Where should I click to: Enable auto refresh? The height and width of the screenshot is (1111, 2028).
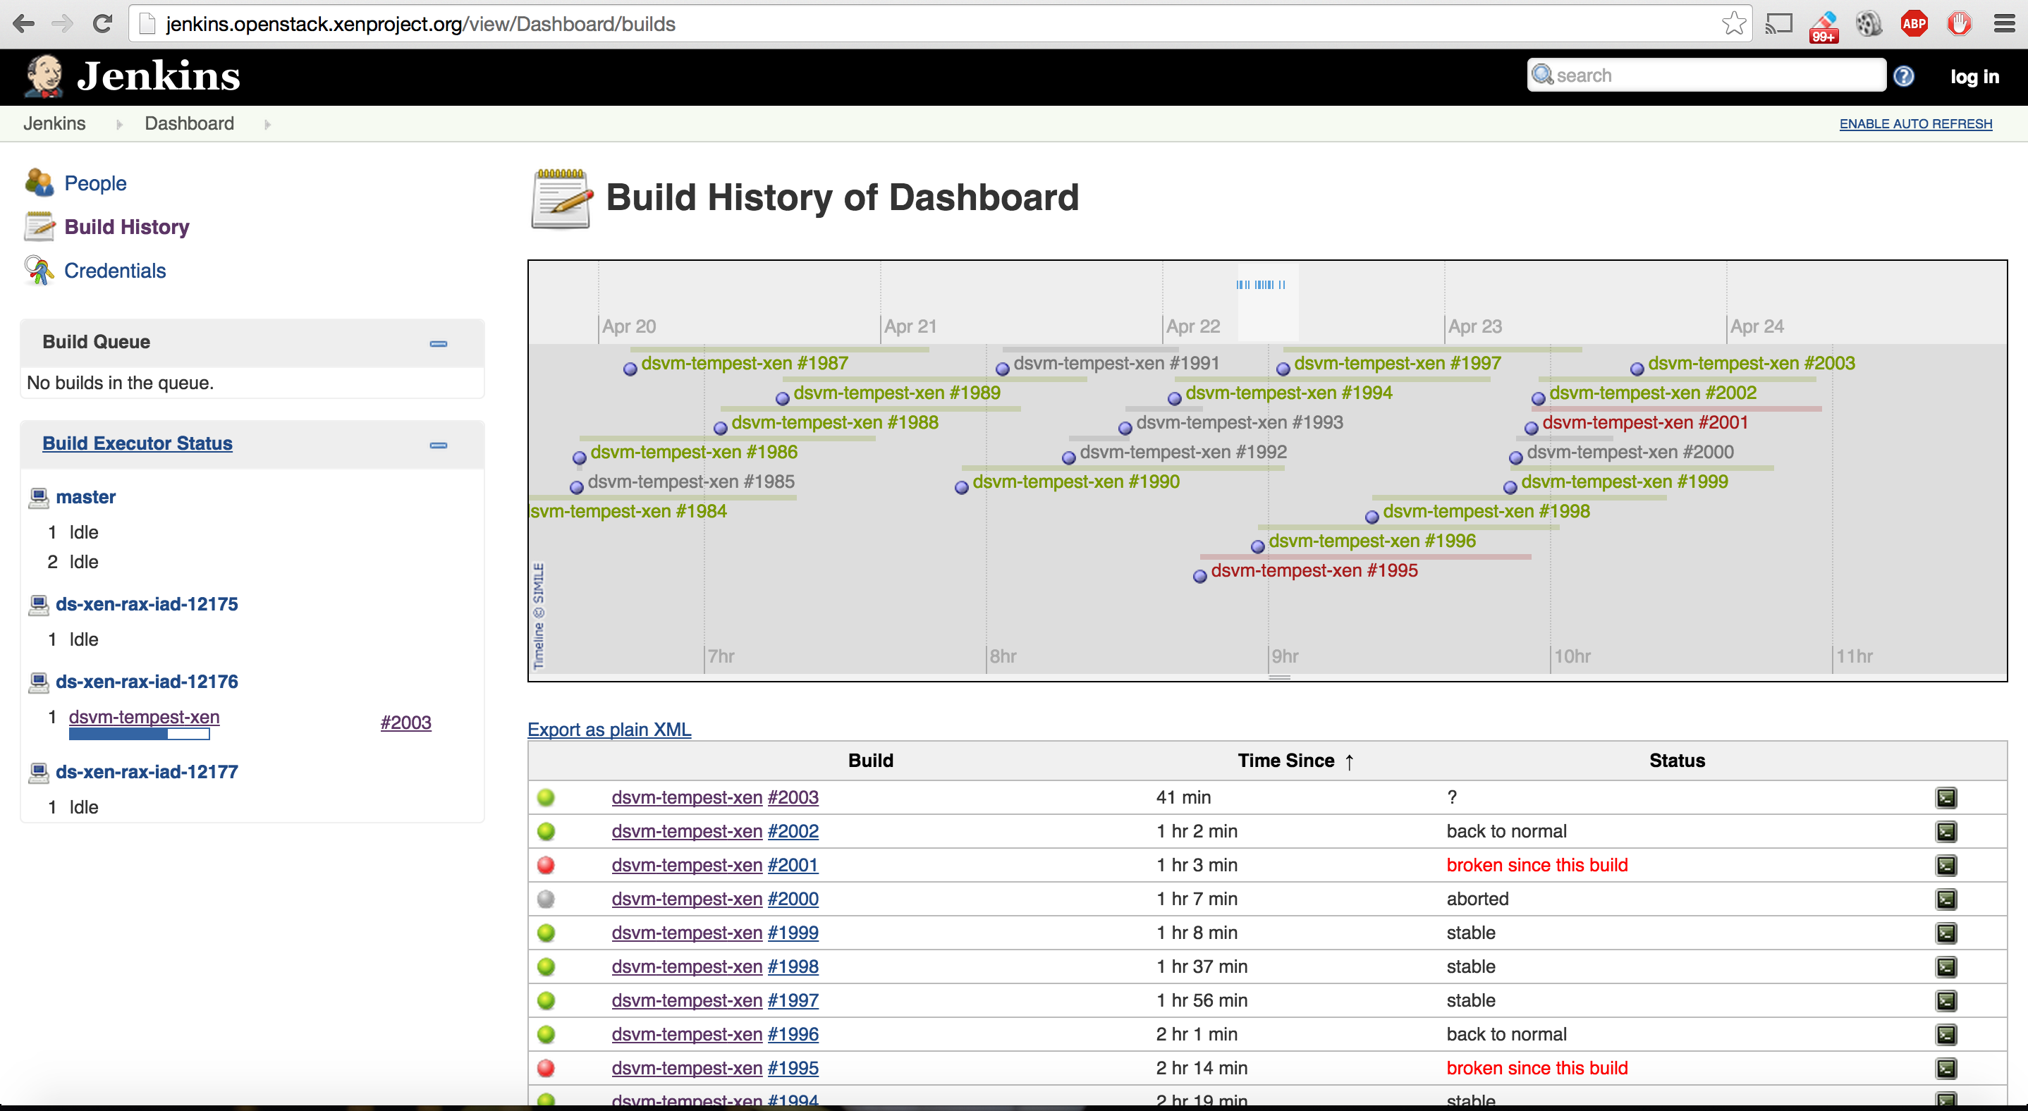tap(1914, 123)
